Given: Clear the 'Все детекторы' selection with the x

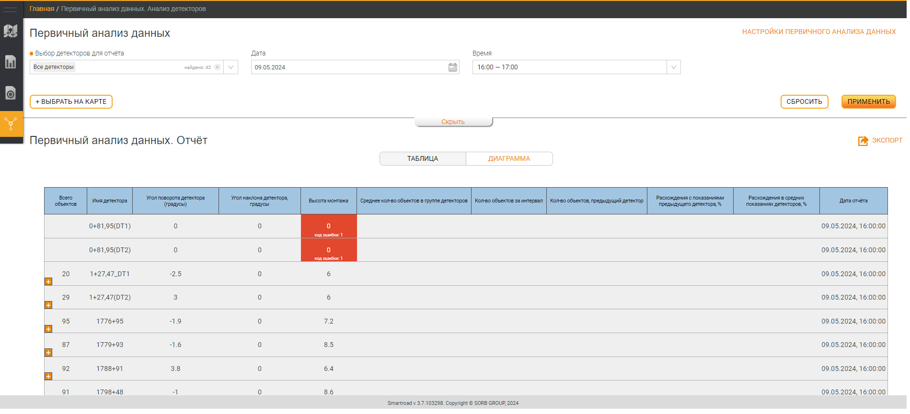Looking at the screenshot, I should point(218,67).
